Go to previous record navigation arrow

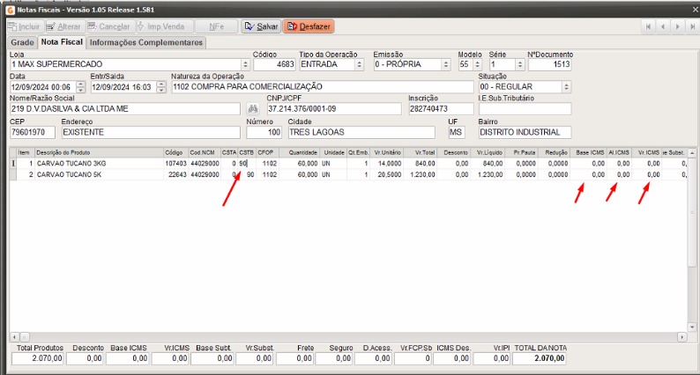point(664,26)
